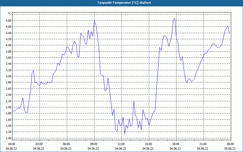
Task: Select the 4,00 y-axis label
Action: coord(9,45)
